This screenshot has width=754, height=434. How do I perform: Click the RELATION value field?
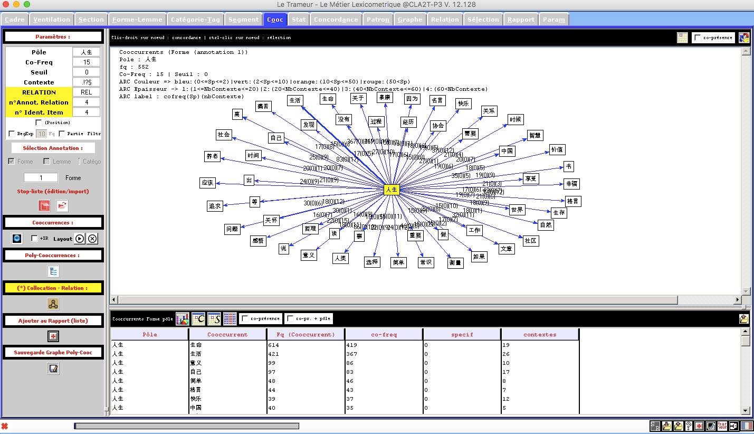click(x=87, y=92)
